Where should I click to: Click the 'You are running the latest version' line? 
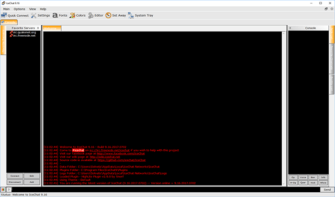pos(120,183)
